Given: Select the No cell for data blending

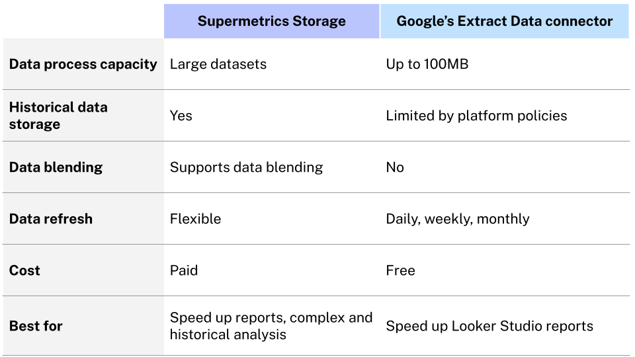Looking at the screenshot, I should [x=395, y=167].
